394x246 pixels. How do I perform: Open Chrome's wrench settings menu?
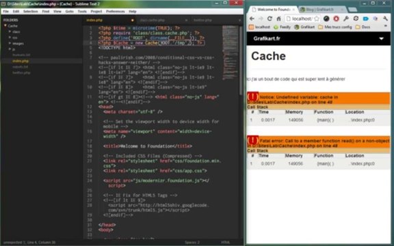(385, 18)
